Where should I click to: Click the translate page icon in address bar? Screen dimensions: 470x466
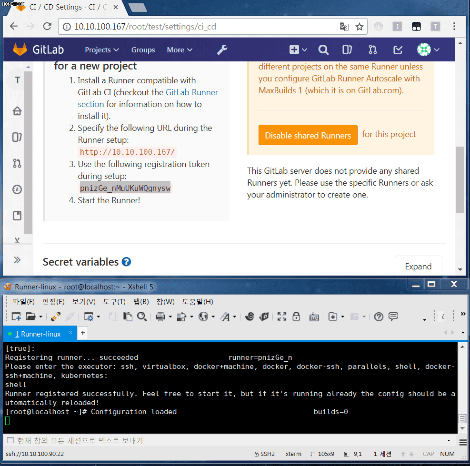coord(344,27)
